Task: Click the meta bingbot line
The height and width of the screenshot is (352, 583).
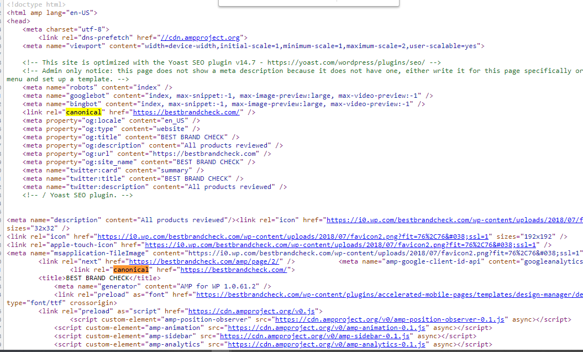Action: [x=223, y=104]
